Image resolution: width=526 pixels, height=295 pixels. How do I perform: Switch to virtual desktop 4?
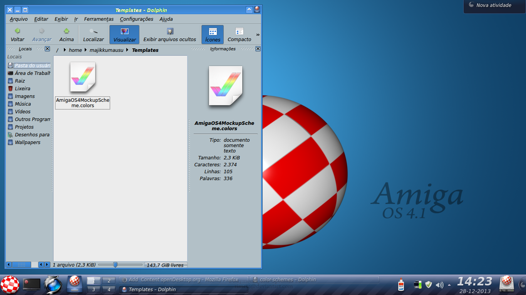pyautogui.click(x=109, y=290)
